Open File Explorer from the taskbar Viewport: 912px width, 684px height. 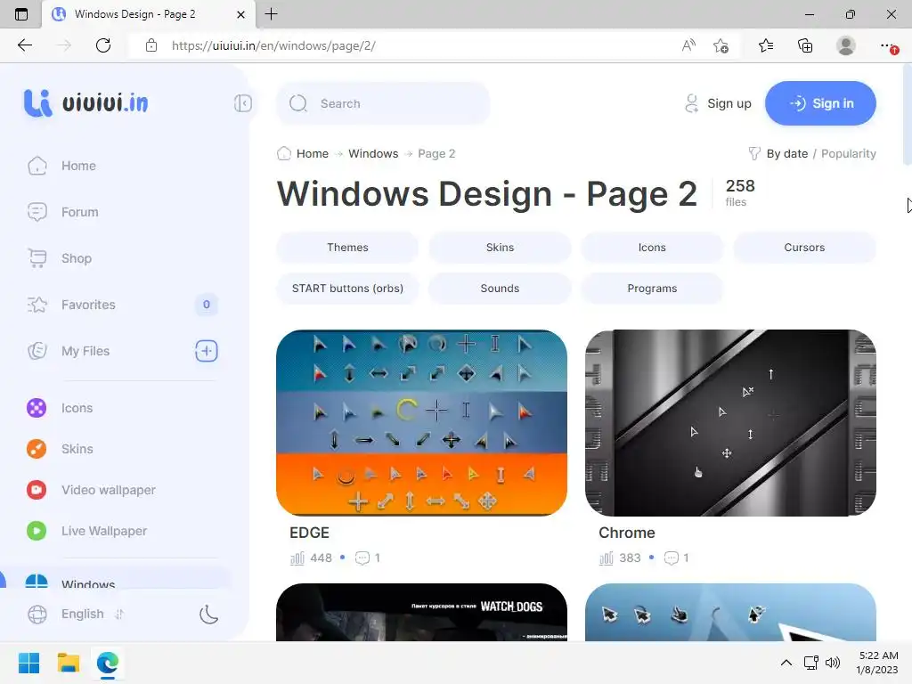[x=68, y=663]
